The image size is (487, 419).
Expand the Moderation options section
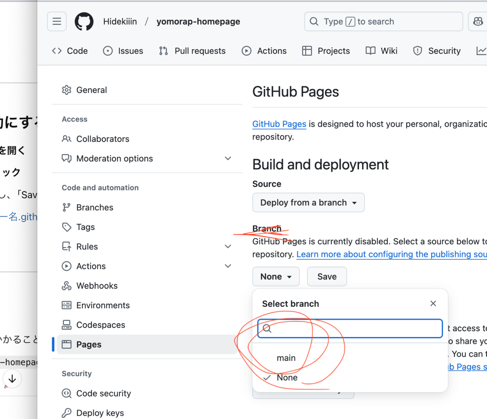[228, 158]
